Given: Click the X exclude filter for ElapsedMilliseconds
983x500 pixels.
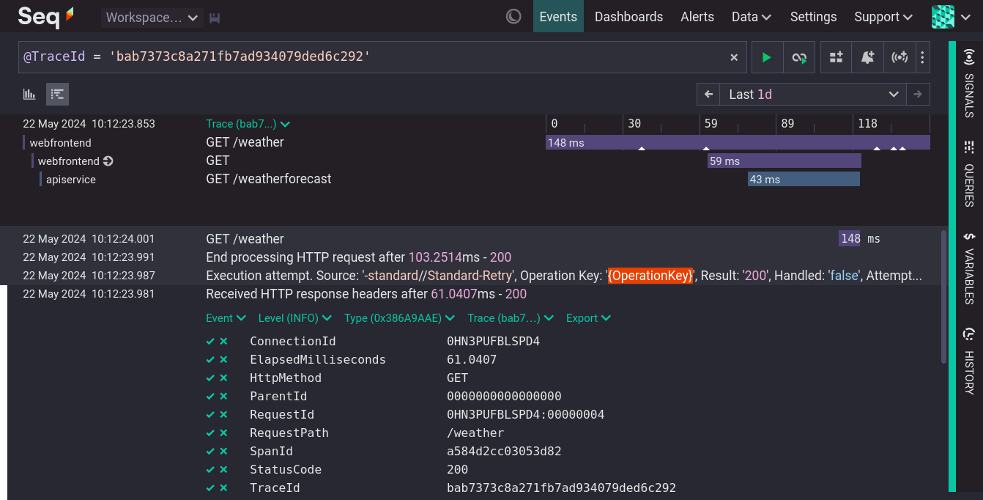Looking at the screenshot, I should tap(223, 360).
